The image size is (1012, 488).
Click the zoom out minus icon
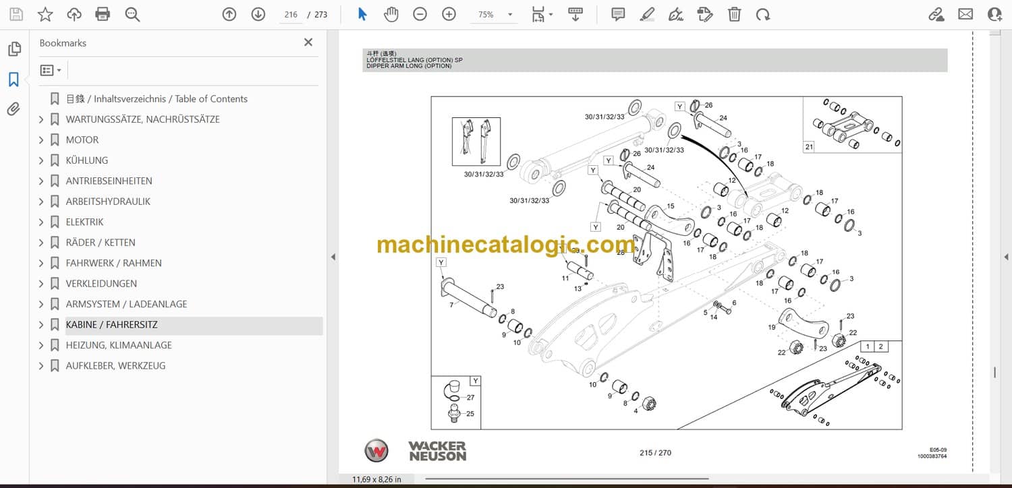420,14
